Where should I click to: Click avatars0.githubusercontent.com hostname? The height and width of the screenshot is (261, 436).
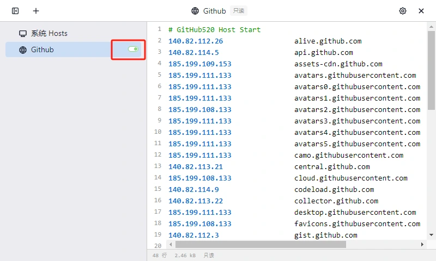pyautogui.click(x=358, y=86)
